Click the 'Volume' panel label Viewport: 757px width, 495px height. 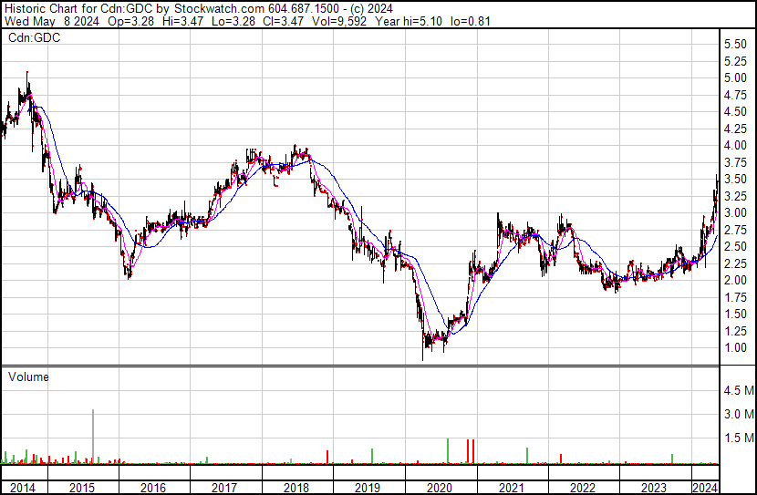(28, 376)
